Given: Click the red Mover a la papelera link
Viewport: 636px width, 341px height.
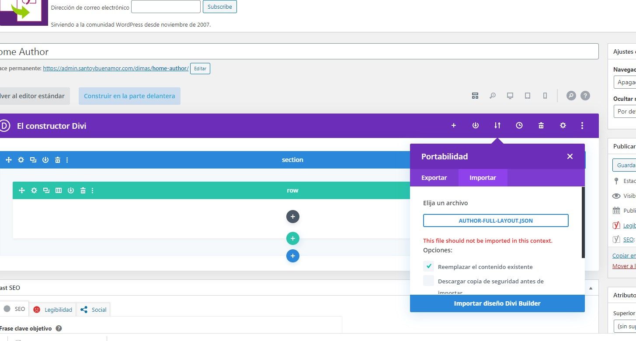Looking at the screenshot, I should pos(624,266).
